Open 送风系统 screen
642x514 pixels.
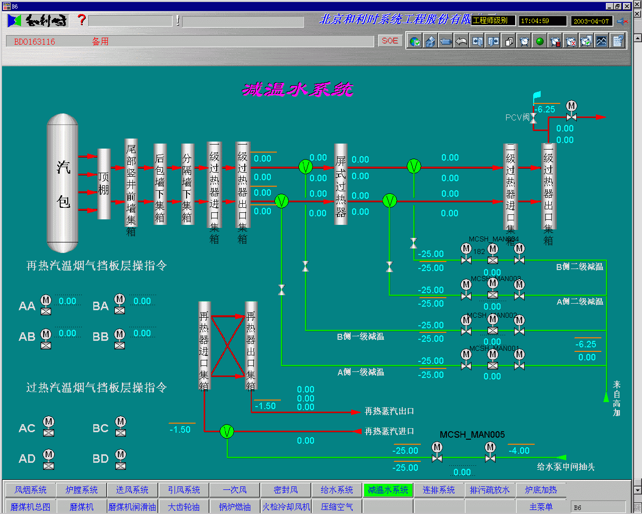tap(132, 490)
